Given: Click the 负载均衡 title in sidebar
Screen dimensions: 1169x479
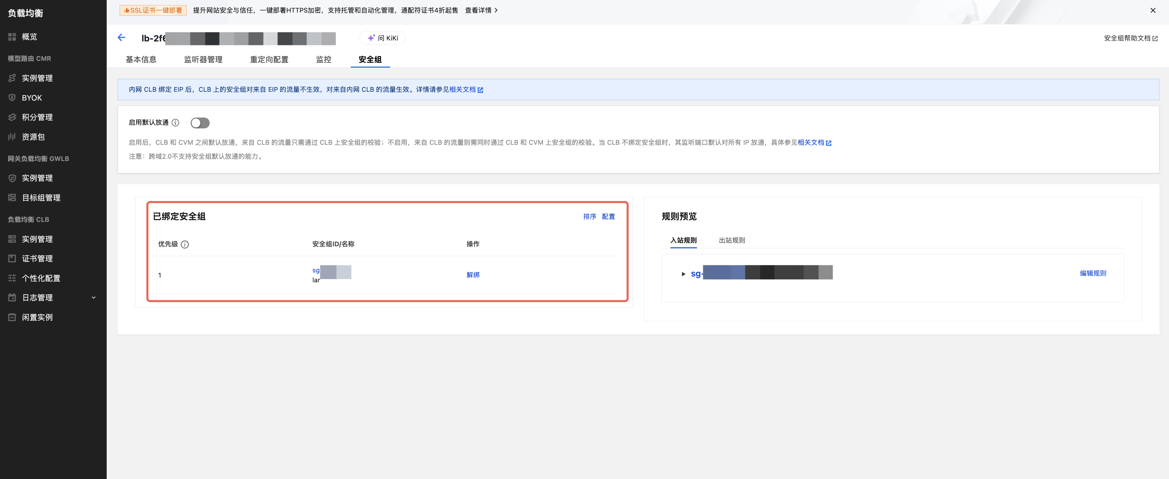Looking at the screenshot, I should [x=25, y=13].
